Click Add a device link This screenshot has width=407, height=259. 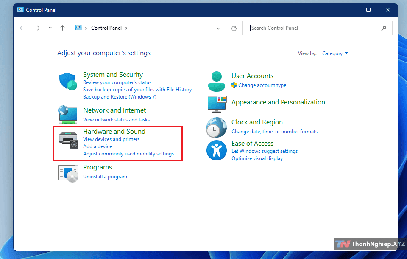(98, 146)
